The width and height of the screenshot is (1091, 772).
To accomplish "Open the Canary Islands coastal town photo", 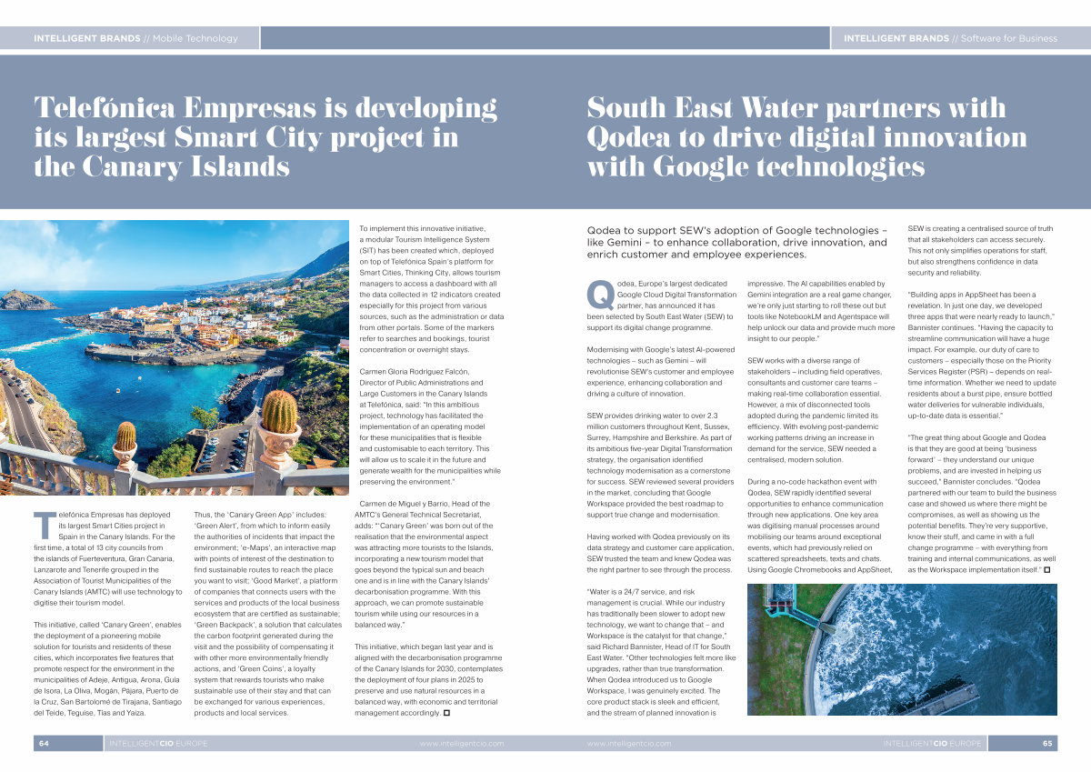I will coord(175,357).
